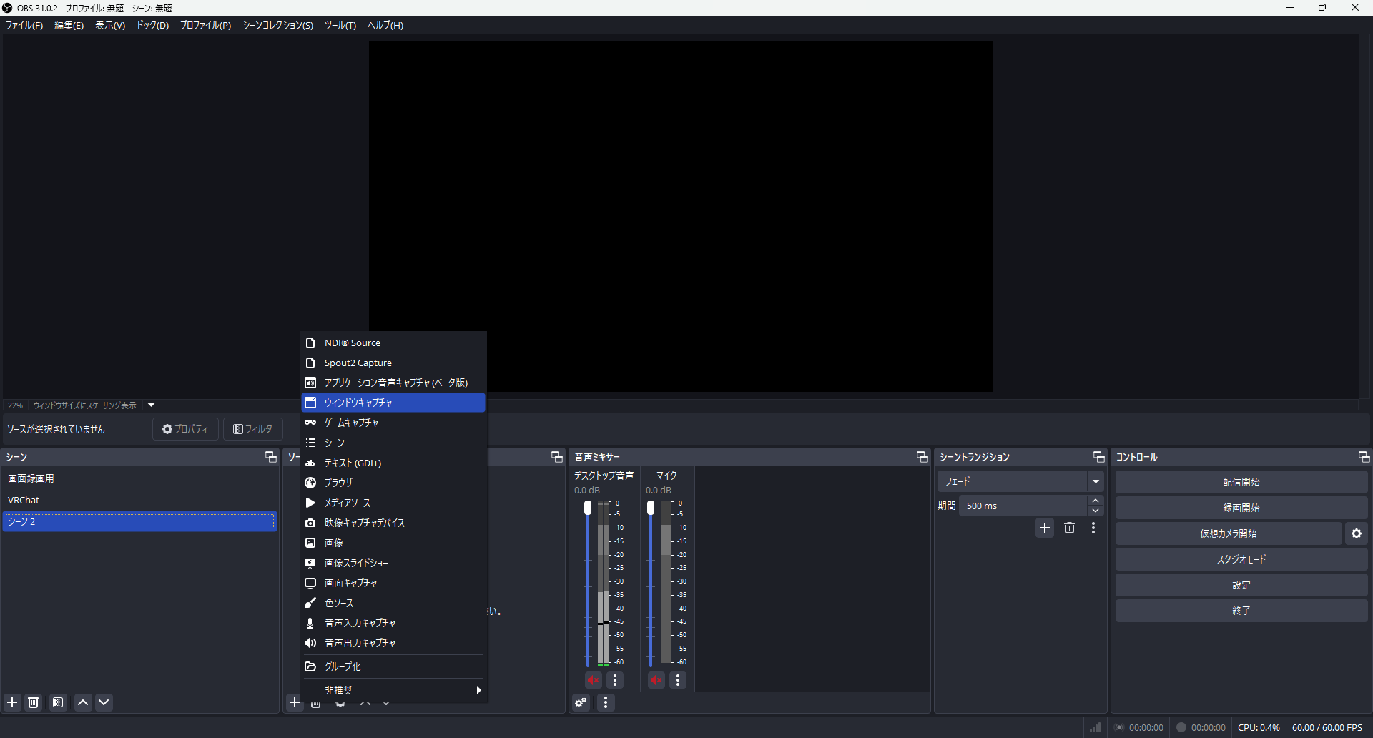This screenshot has height=738, width=1373.
Task: Select ウィンドウキャプチャ from the source menu
Action: 393,403
